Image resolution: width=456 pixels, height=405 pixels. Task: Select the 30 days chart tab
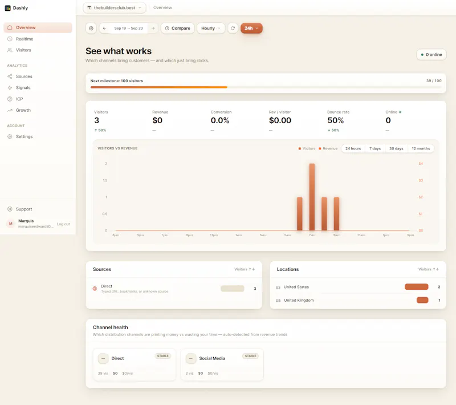(x=396, y=148)
